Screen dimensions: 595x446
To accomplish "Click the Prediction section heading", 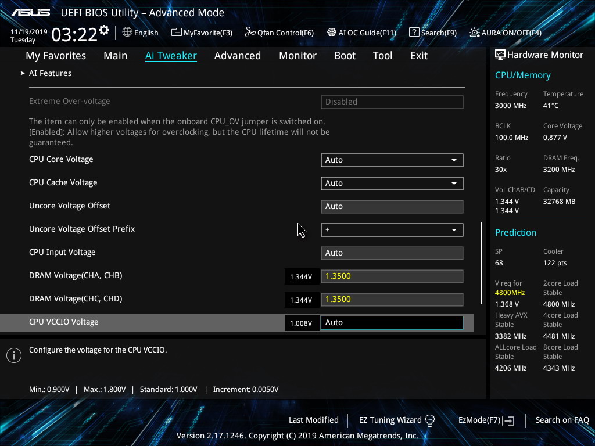I will point(515,232).
